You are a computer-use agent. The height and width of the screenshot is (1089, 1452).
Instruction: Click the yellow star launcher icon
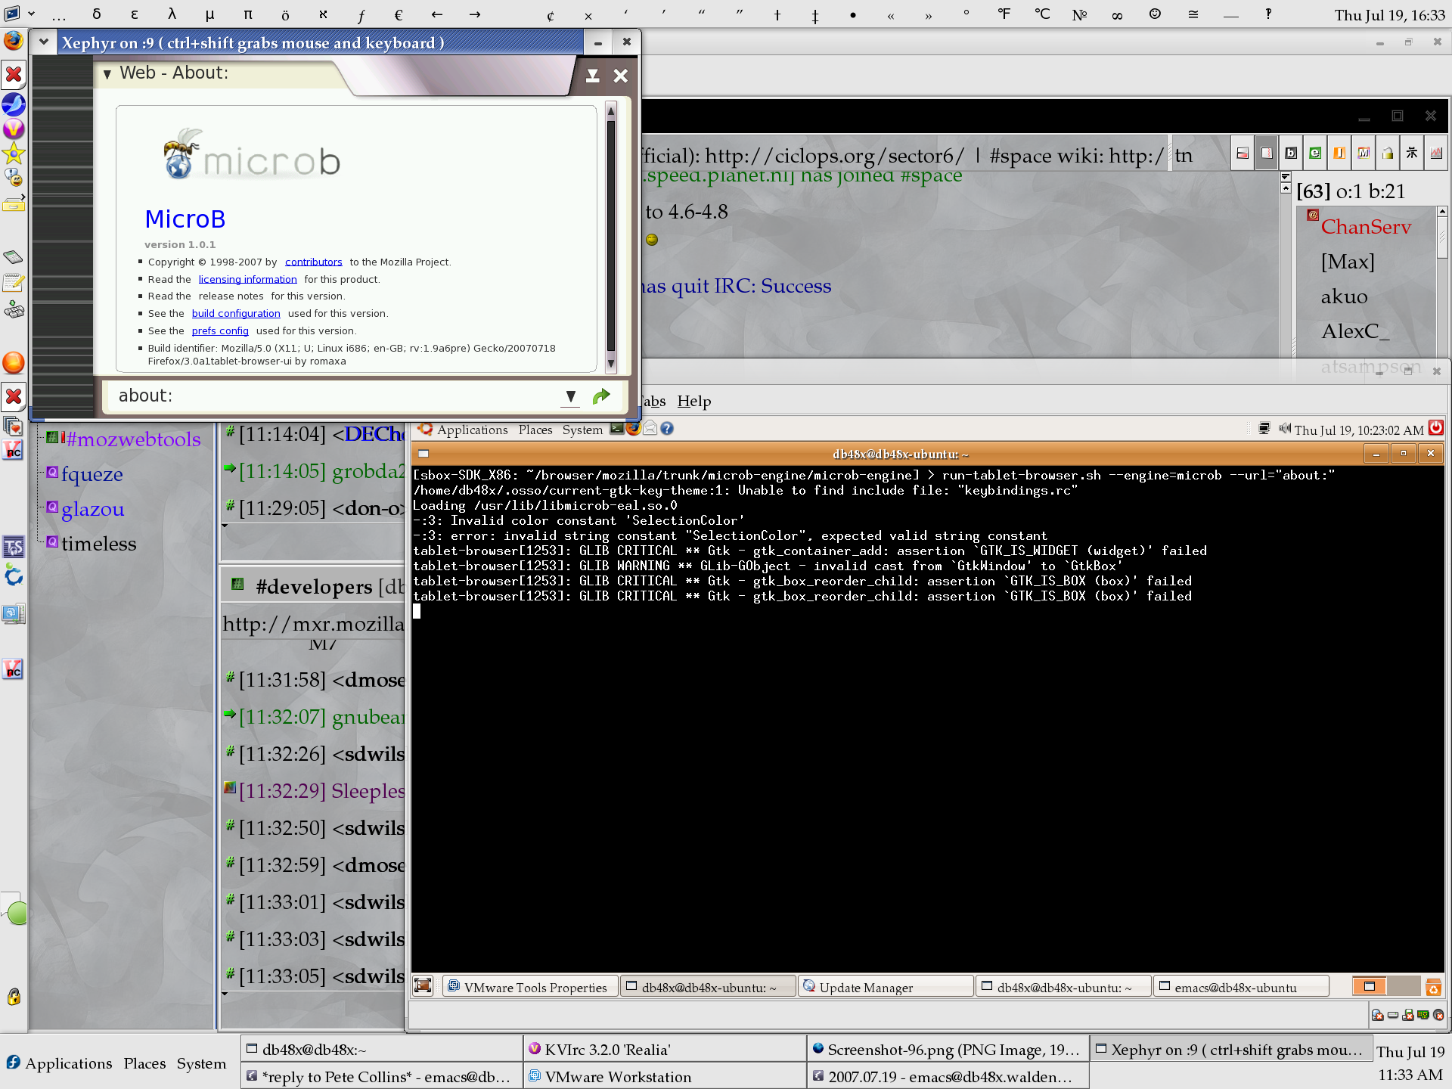(14, 154)
